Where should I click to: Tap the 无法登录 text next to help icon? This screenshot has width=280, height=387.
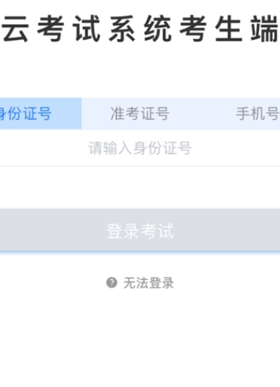point(148,283)
